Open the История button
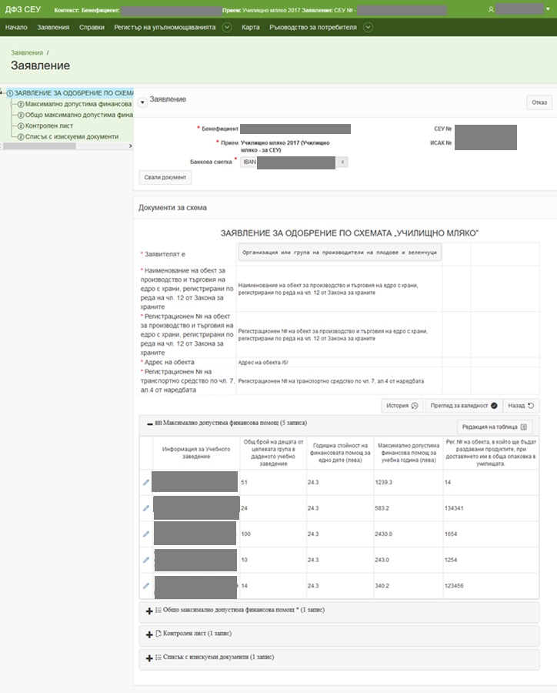The width and height of the screenshot is (557, 693). point(402,406)
